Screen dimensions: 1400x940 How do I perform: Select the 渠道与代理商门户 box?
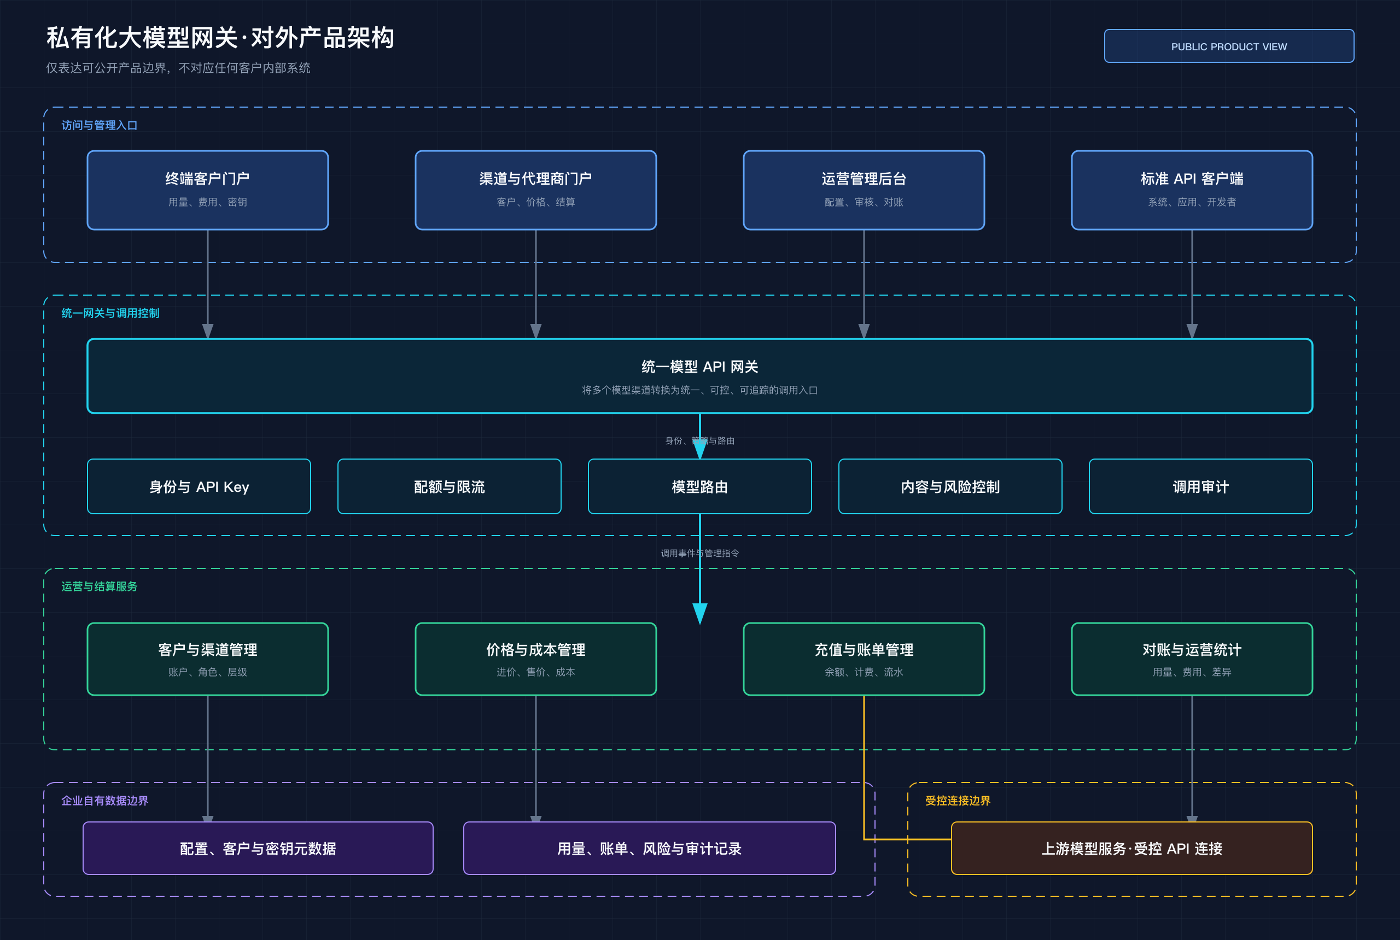tap(535, 190)
